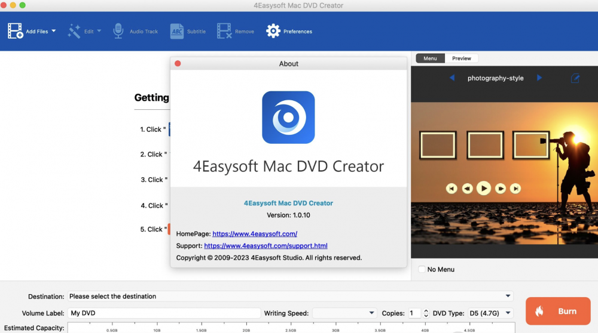Go to previous menu template arrow

coord(452,78)
